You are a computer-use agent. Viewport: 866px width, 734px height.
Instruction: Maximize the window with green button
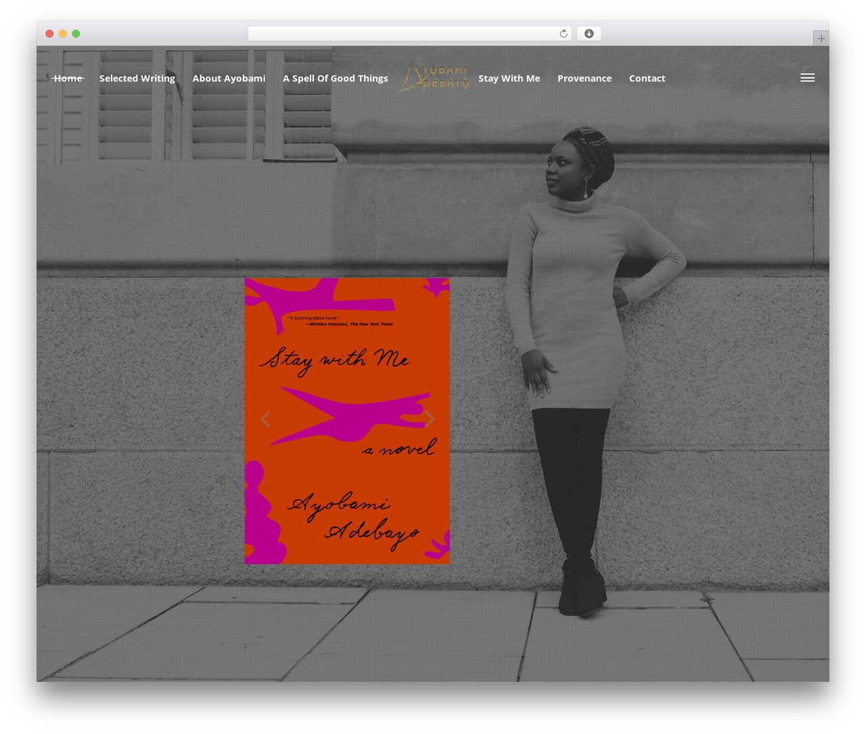click(76, 34)
